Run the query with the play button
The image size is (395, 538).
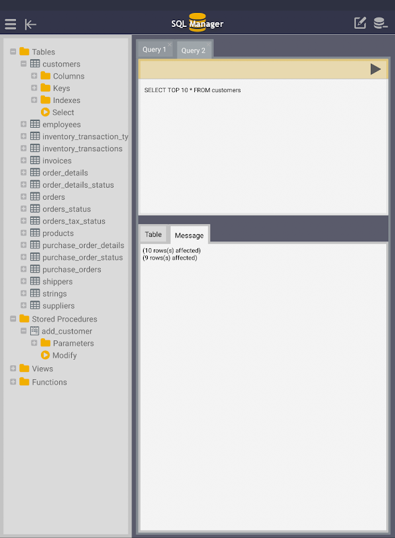[x=376, y=69]
